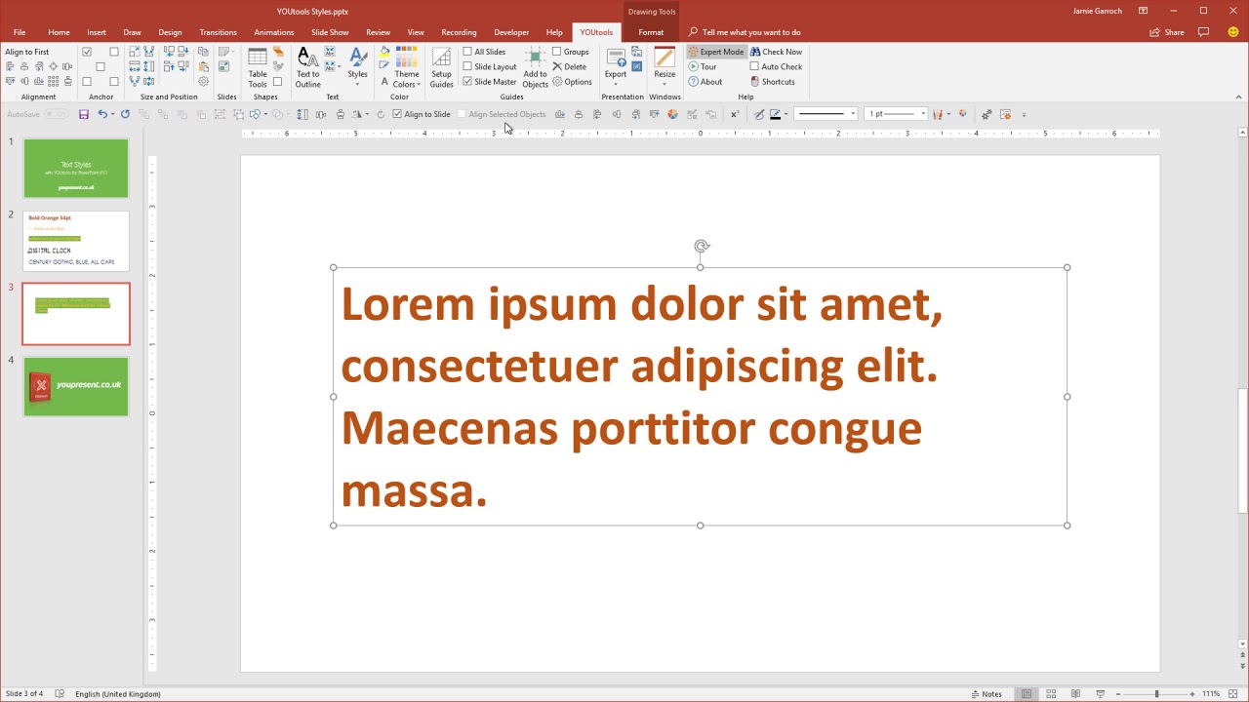Screen dimensions: 1249x702
Task: Switch to the Format tab
Action: 651,32
